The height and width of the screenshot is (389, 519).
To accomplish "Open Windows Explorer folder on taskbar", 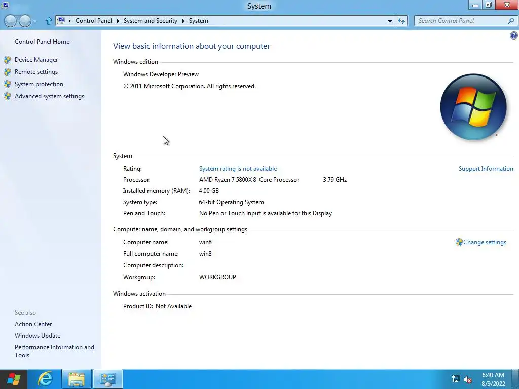I will [77, 379].
